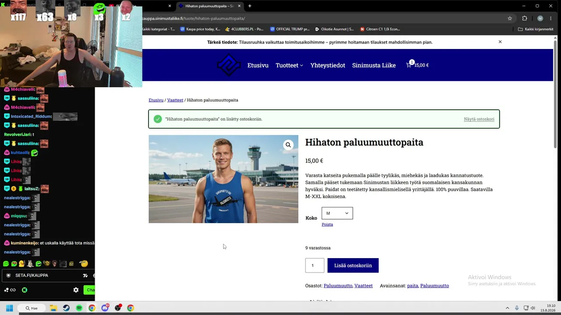Show hidden system tray icons

(x=508, y=308)
